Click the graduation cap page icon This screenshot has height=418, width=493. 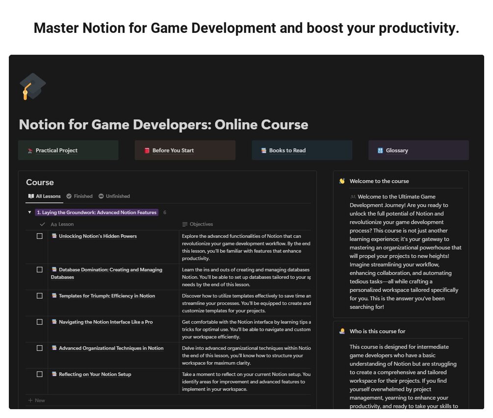pyautogui.click(x=32, y=86)
